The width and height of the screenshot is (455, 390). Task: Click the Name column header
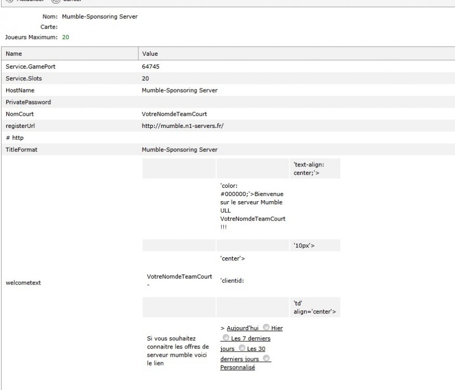(14, 54)
